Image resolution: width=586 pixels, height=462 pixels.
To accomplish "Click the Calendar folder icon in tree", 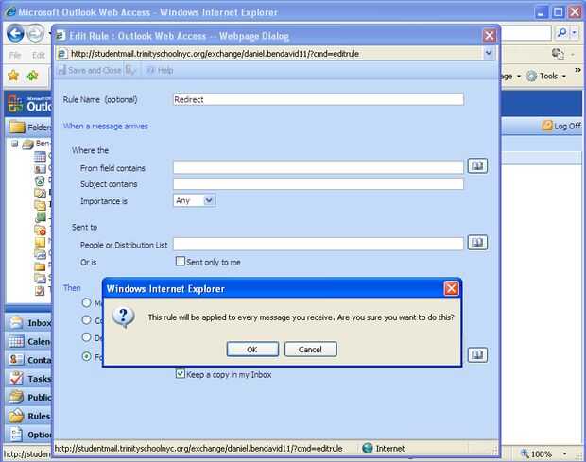I will pos(40,157).
